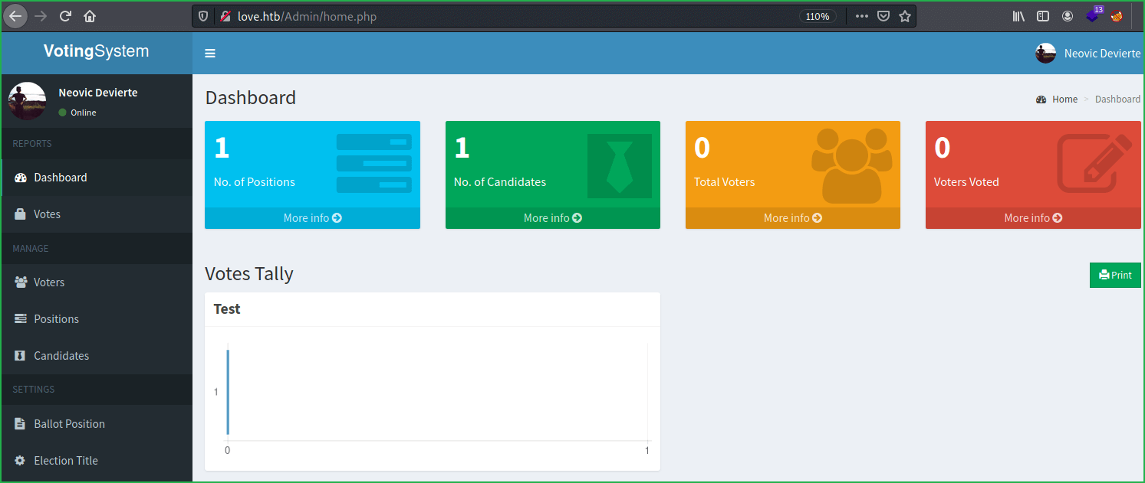
Task: Open the Votes sidebar item
Action: pyautogui.click(x=47, y=214)
